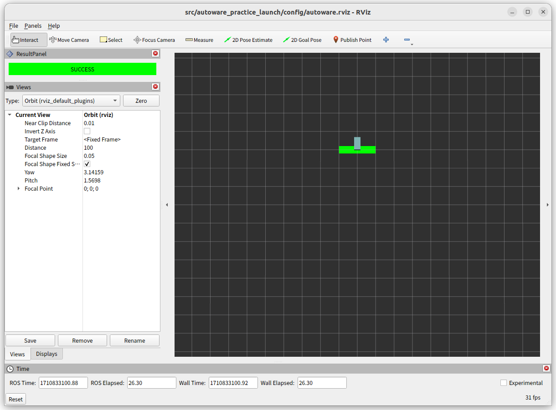
Task: Click the Focus Camera tool
Action: click(x=154, y=40)
